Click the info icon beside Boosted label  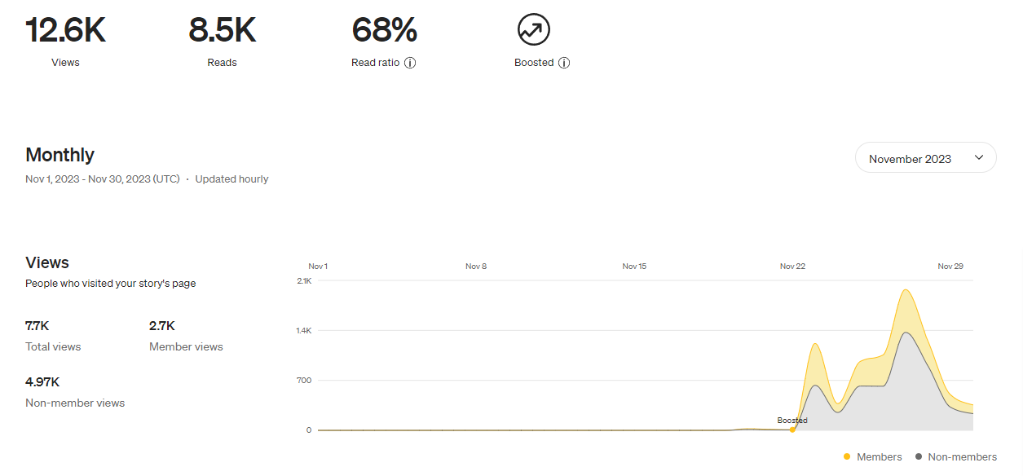[x=564, y=63]
